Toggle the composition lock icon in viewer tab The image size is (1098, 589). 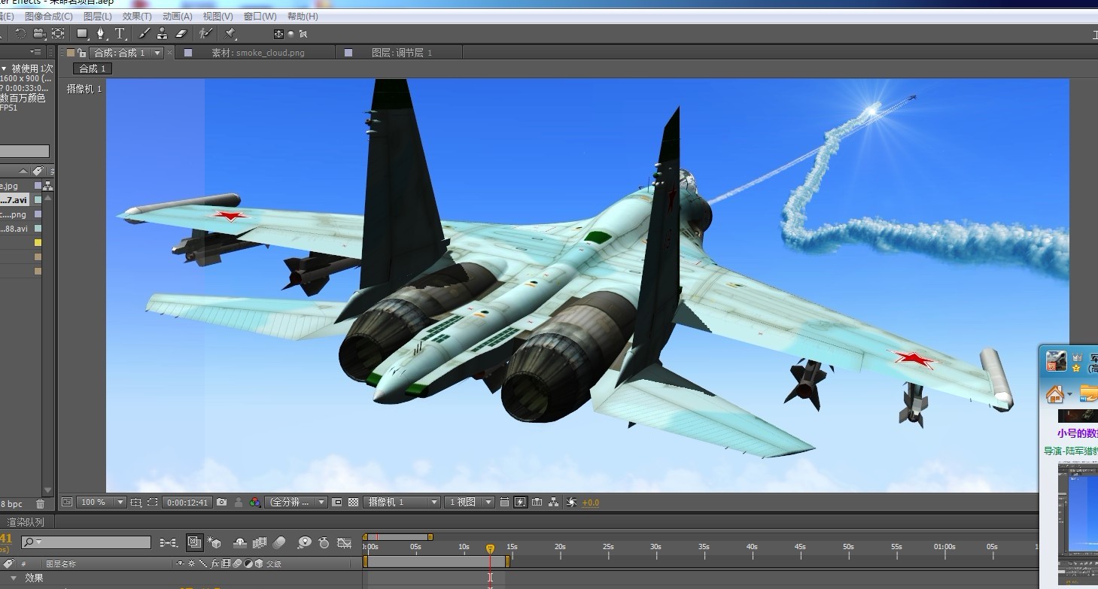pos(81,53)
